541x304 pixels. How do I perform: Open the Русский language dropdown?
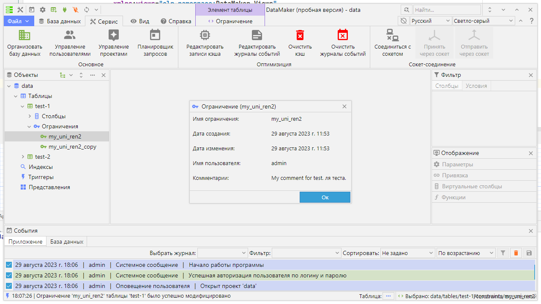431,21
